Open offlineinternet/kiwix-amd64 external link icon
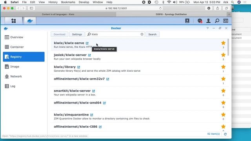251x141 pixels. (104, 103)
